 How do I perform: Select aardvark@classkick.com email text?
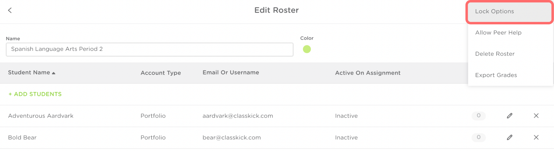pyautogui.click(x=238, y=116)
